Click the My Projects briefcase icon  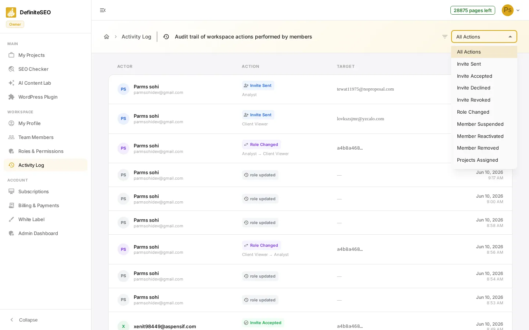(x=11, y=55)
